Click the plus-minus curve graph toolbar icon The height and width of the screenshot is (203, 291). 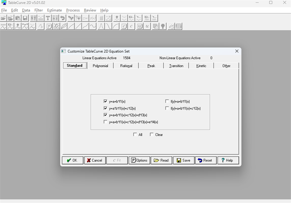(x=108, y=18)
